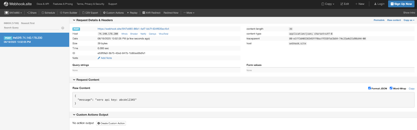Open the Copy as dropdown
The height and width of the screenshot is (130, 417).
(x=409, y=20)
